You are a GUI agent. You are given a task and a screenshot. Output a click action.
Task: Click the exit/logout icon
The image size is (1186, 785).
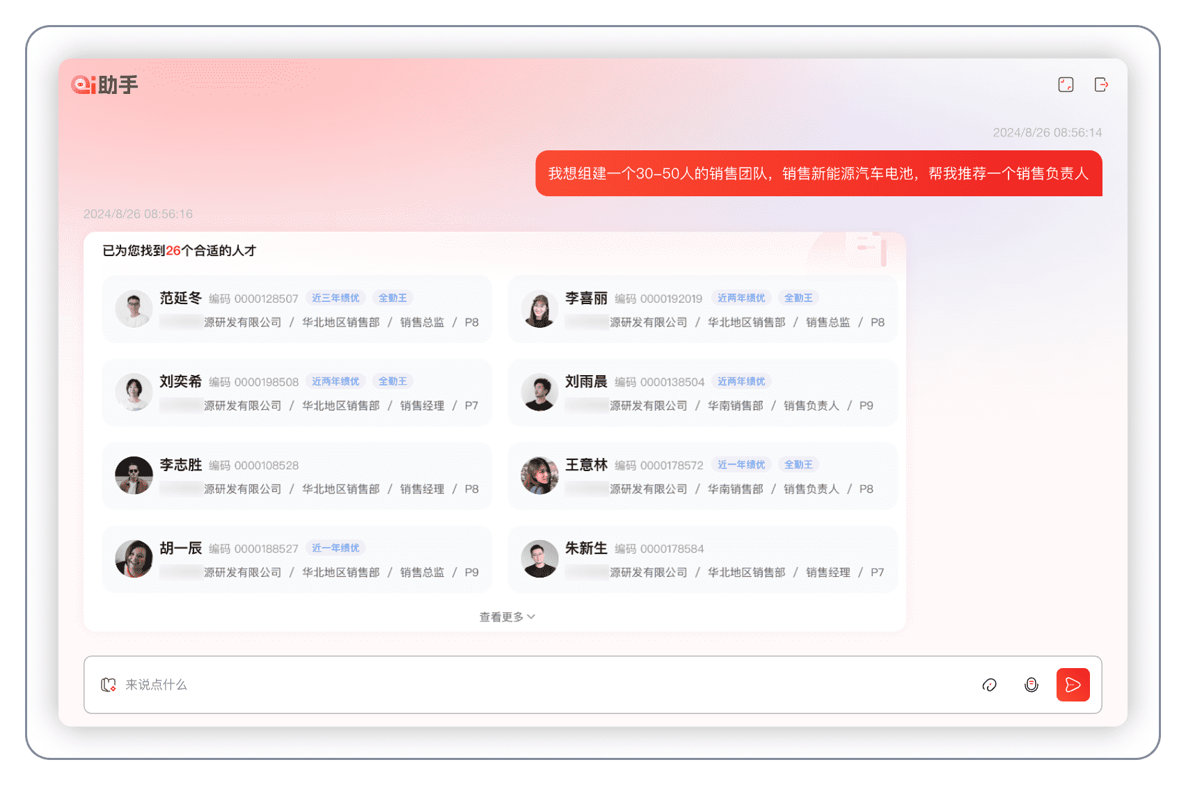(x=1101, y=85)
